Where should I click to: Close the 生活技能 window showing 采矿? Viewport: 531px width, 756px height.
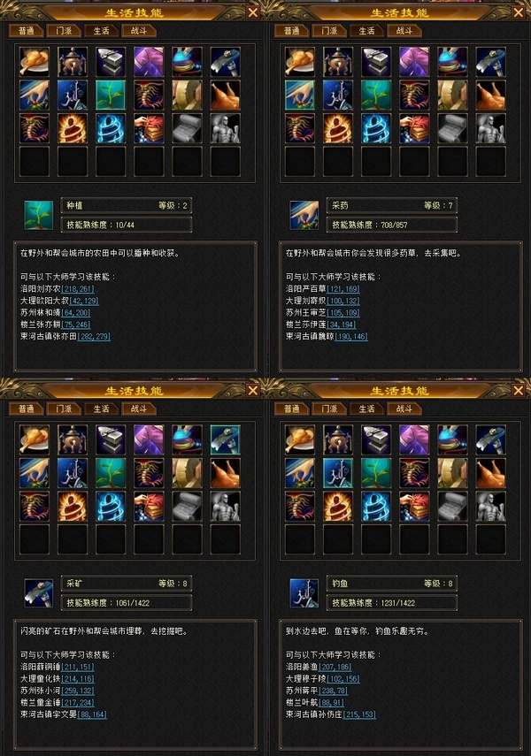(253, 390)
